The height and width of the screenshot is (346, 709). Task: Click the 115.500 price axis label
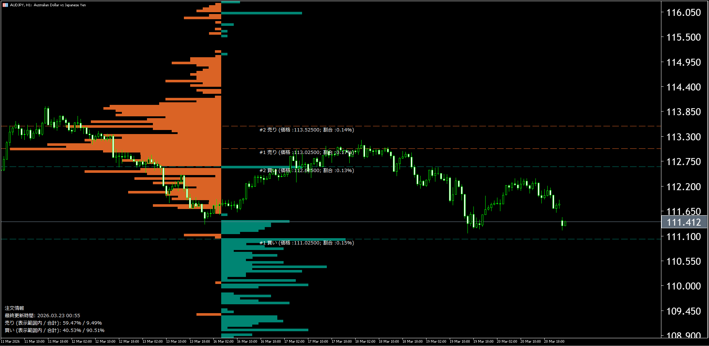pyautogui.click(x=683, y=37)
